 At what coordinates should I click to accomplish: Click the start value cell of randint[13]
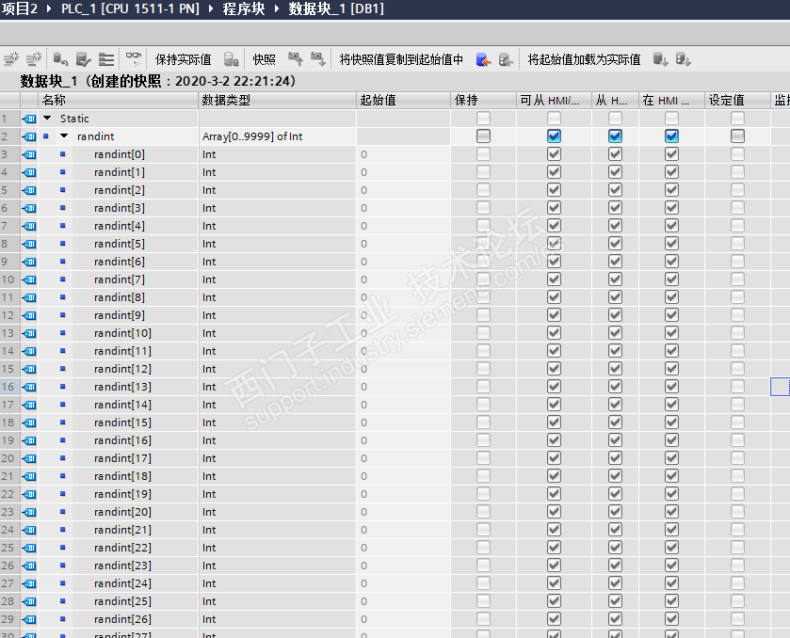tap(404, 387)
